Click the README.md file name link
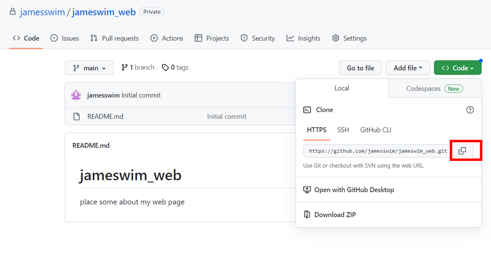Image resolution: width=491 pixels, height=258 pixels. (x=105, y=116)
